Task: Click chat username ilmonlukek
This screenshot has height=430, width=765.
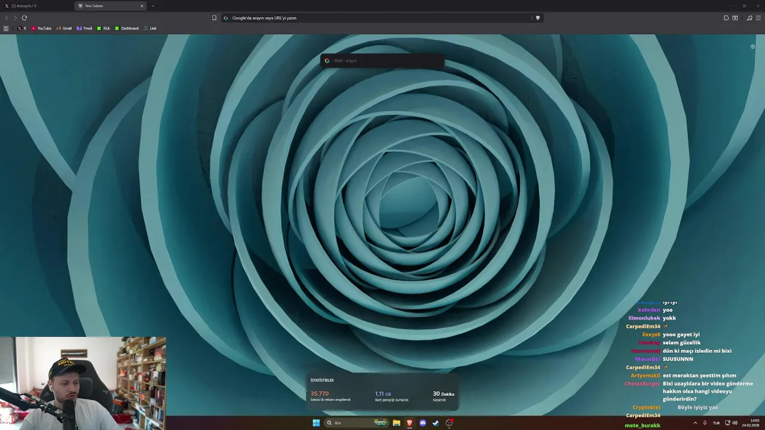Action: click(x=644, y=318)
